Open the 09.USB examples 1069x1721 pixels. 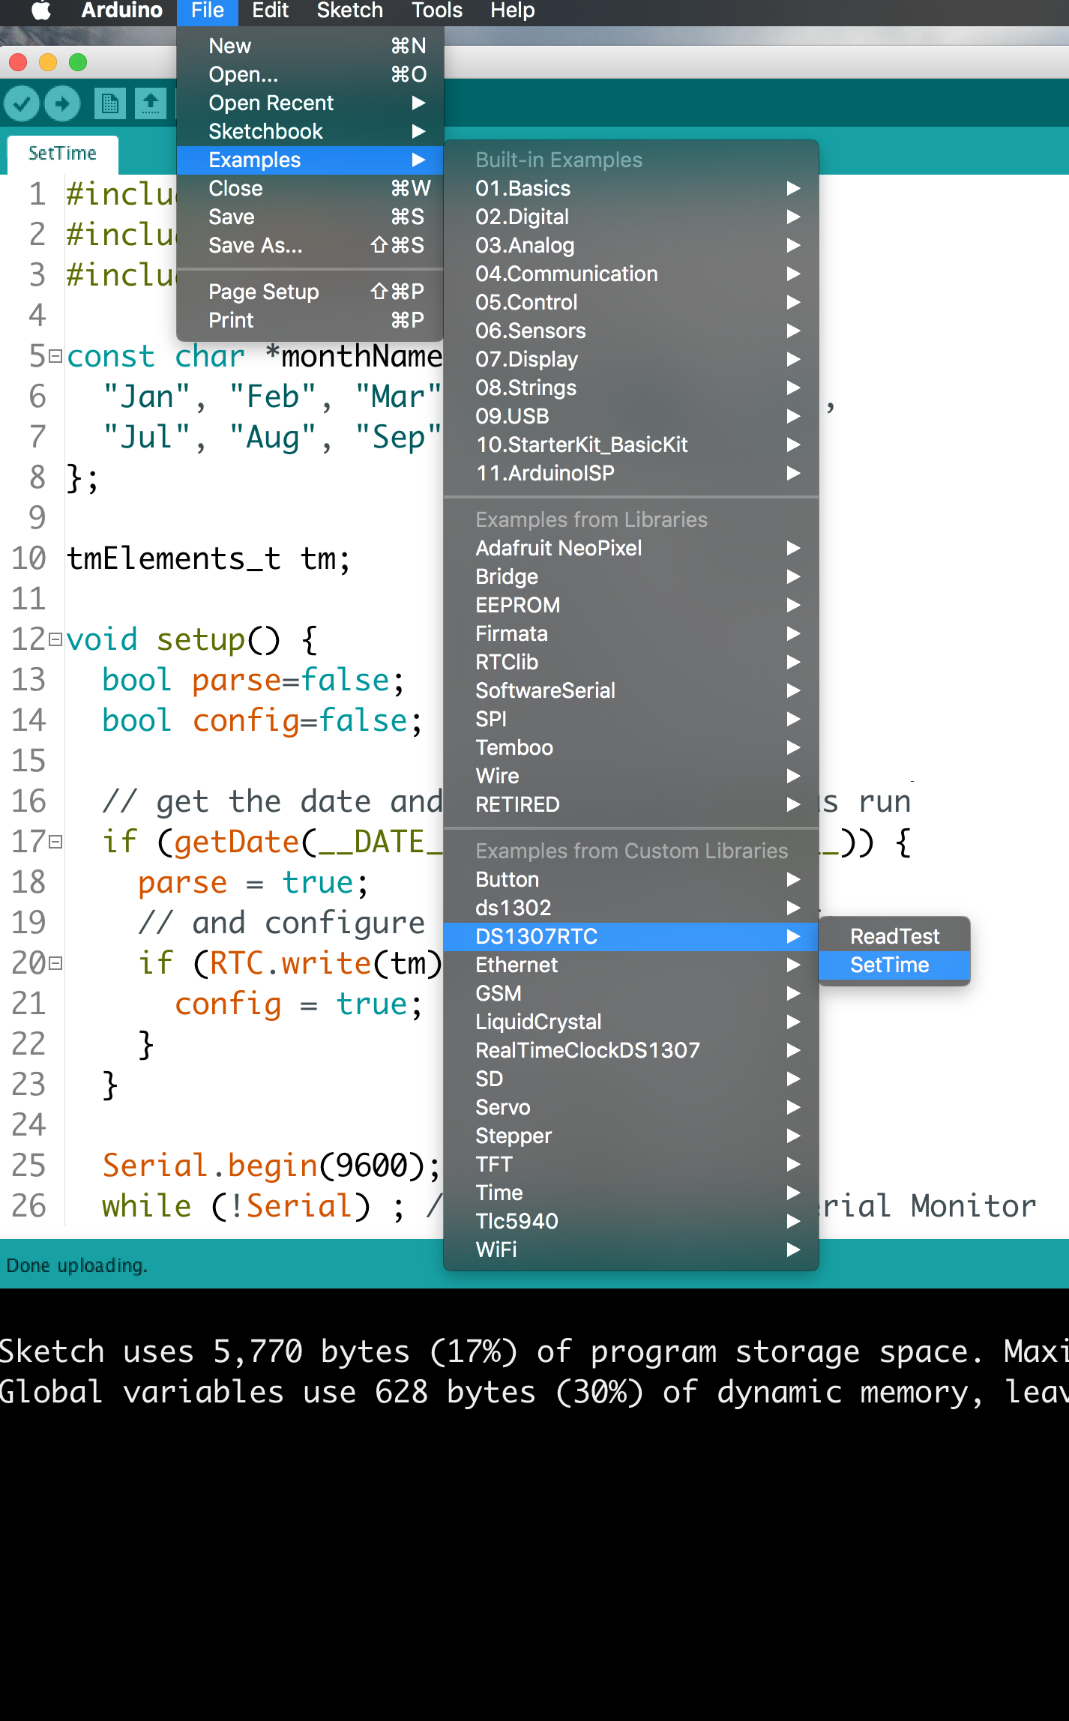pyautogui.click(x=631, y=416)
